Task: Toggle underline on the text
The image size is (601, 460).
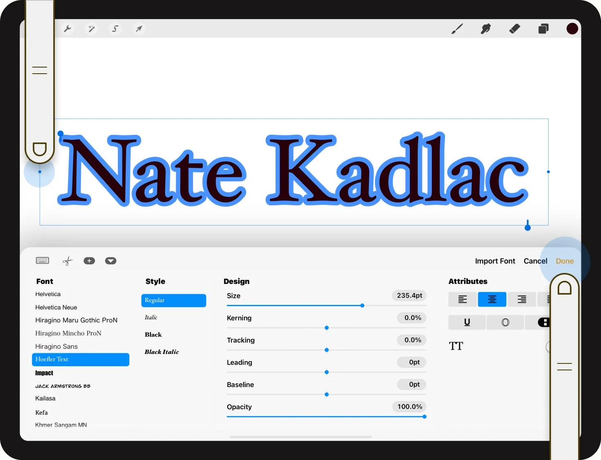Action: click(466, 322)
